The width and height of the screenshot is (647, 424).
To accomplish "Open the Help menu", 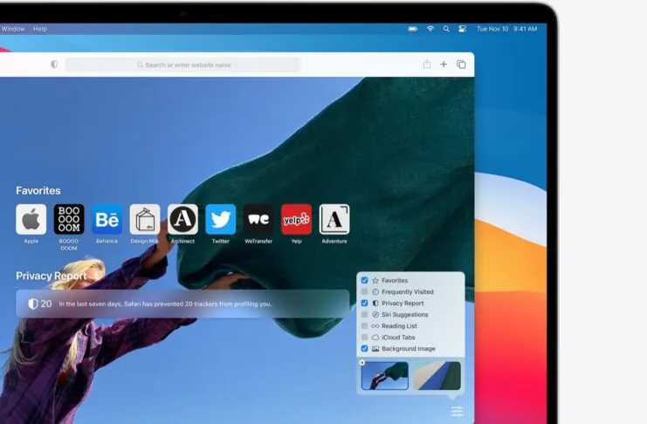I will [40, 29].
